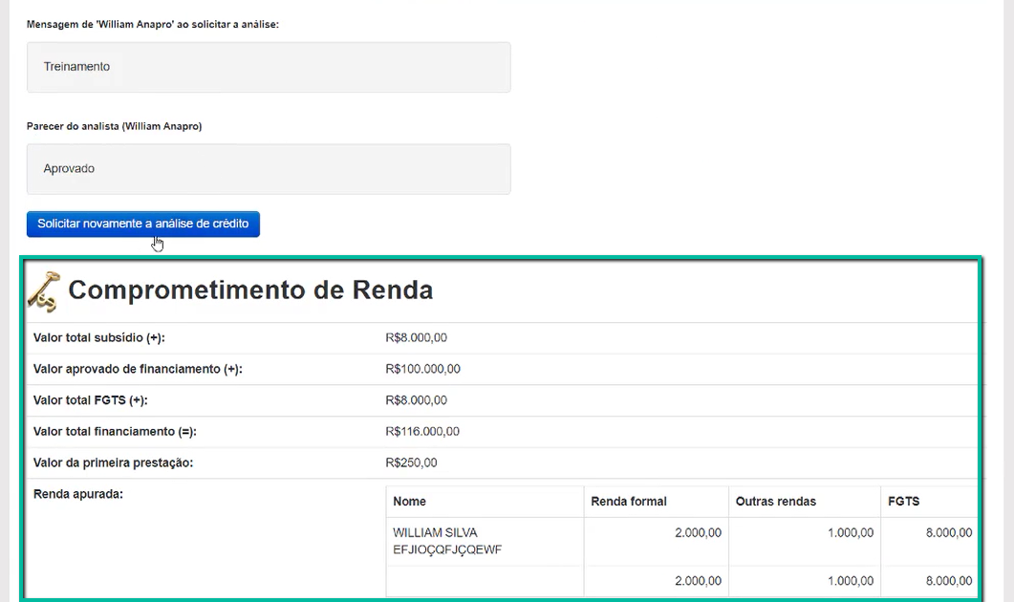Click 1.000,00 Outras rendas in totals row

pyautogui.click(x=850, y=581)
